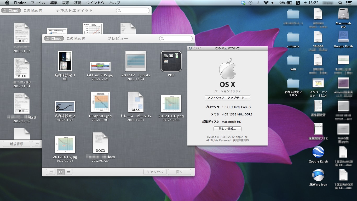Select iCloud tab in テキストエディット window
The height and width of the screenshot is (201, 357).
click(x=11, y=10)
